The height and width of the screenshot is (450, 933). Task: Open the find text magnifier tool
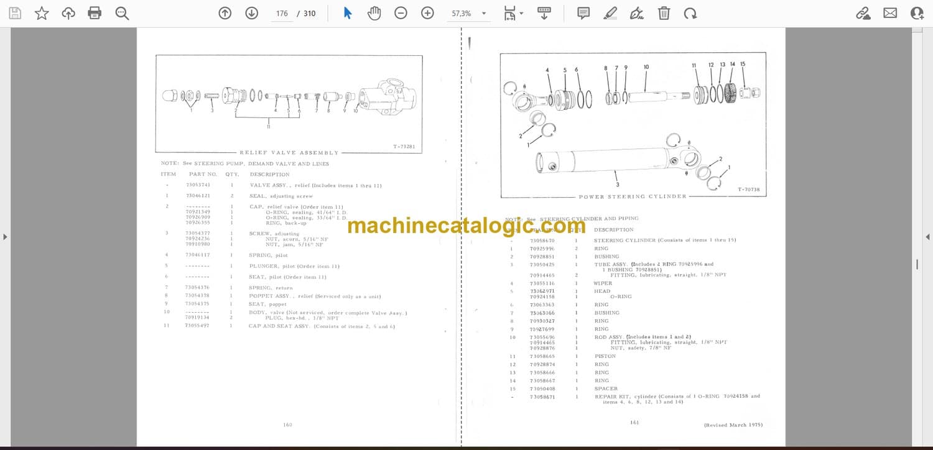pos(122,13)
